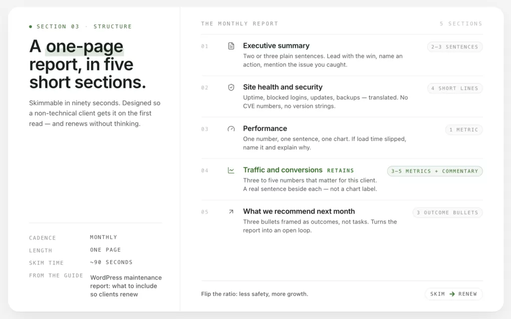Click the CADENCE label
Viewport: 511px width, 319px height.
pos(42,238)
